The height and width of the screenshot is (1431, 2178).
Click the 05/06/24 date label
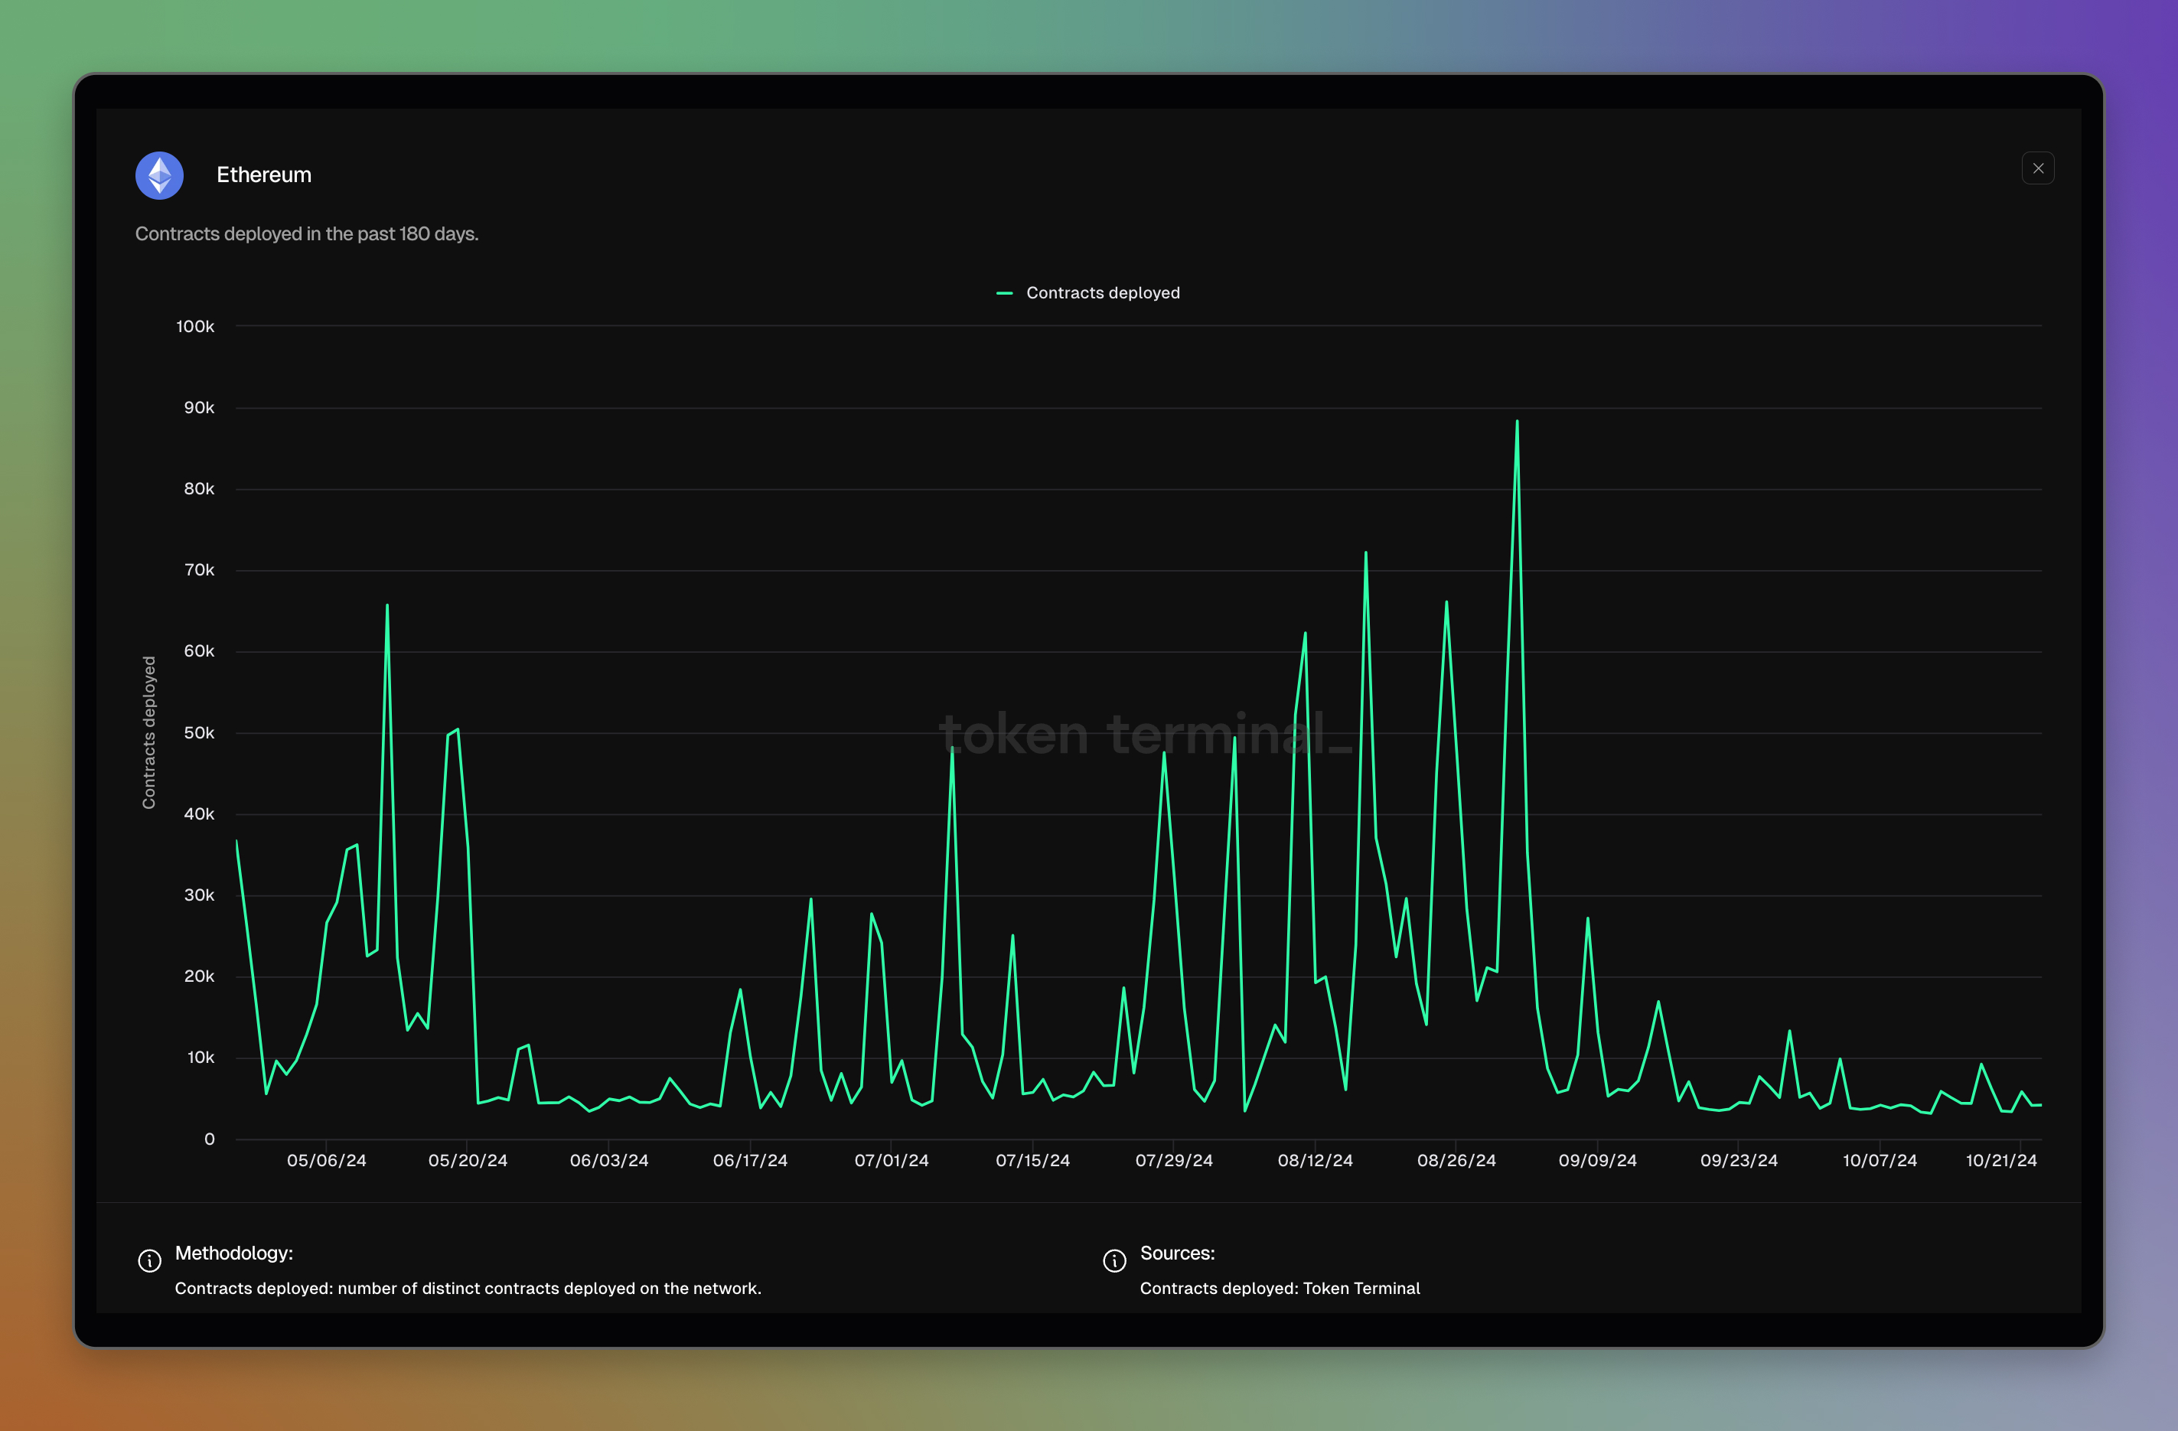[x=327, y=1160]
